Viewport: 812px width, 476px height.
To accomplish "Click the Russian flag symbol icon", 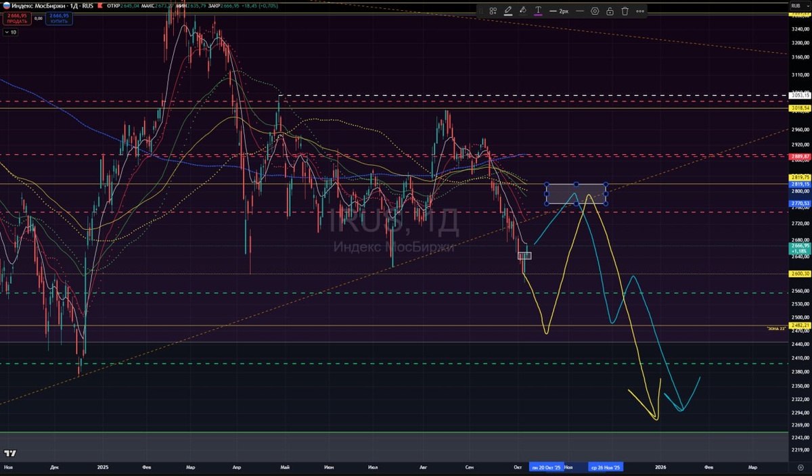I will coord(6,5).
